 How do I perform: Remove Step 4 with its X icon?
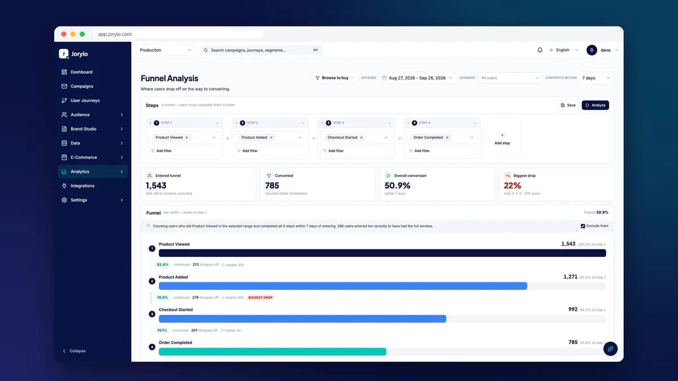click(x=475, y=122)
